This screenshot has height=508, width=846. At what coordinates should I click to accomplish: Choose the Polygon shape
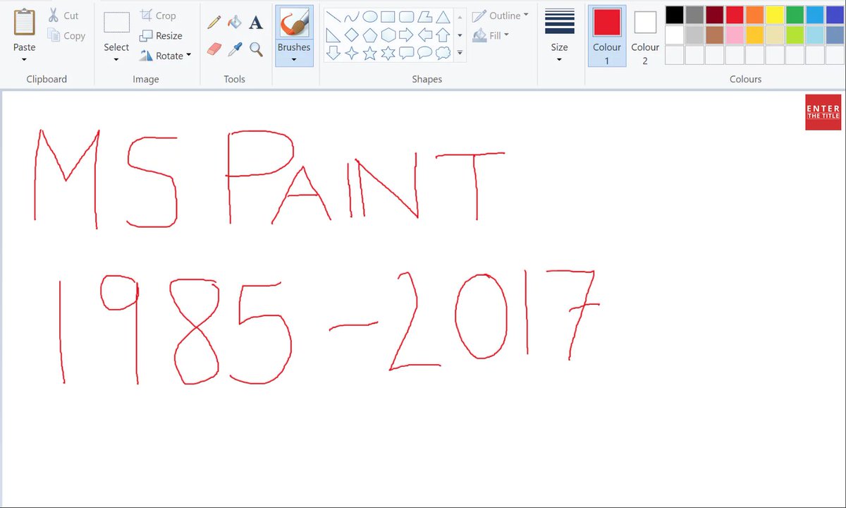pyautogui.click(x=424, y=17)
